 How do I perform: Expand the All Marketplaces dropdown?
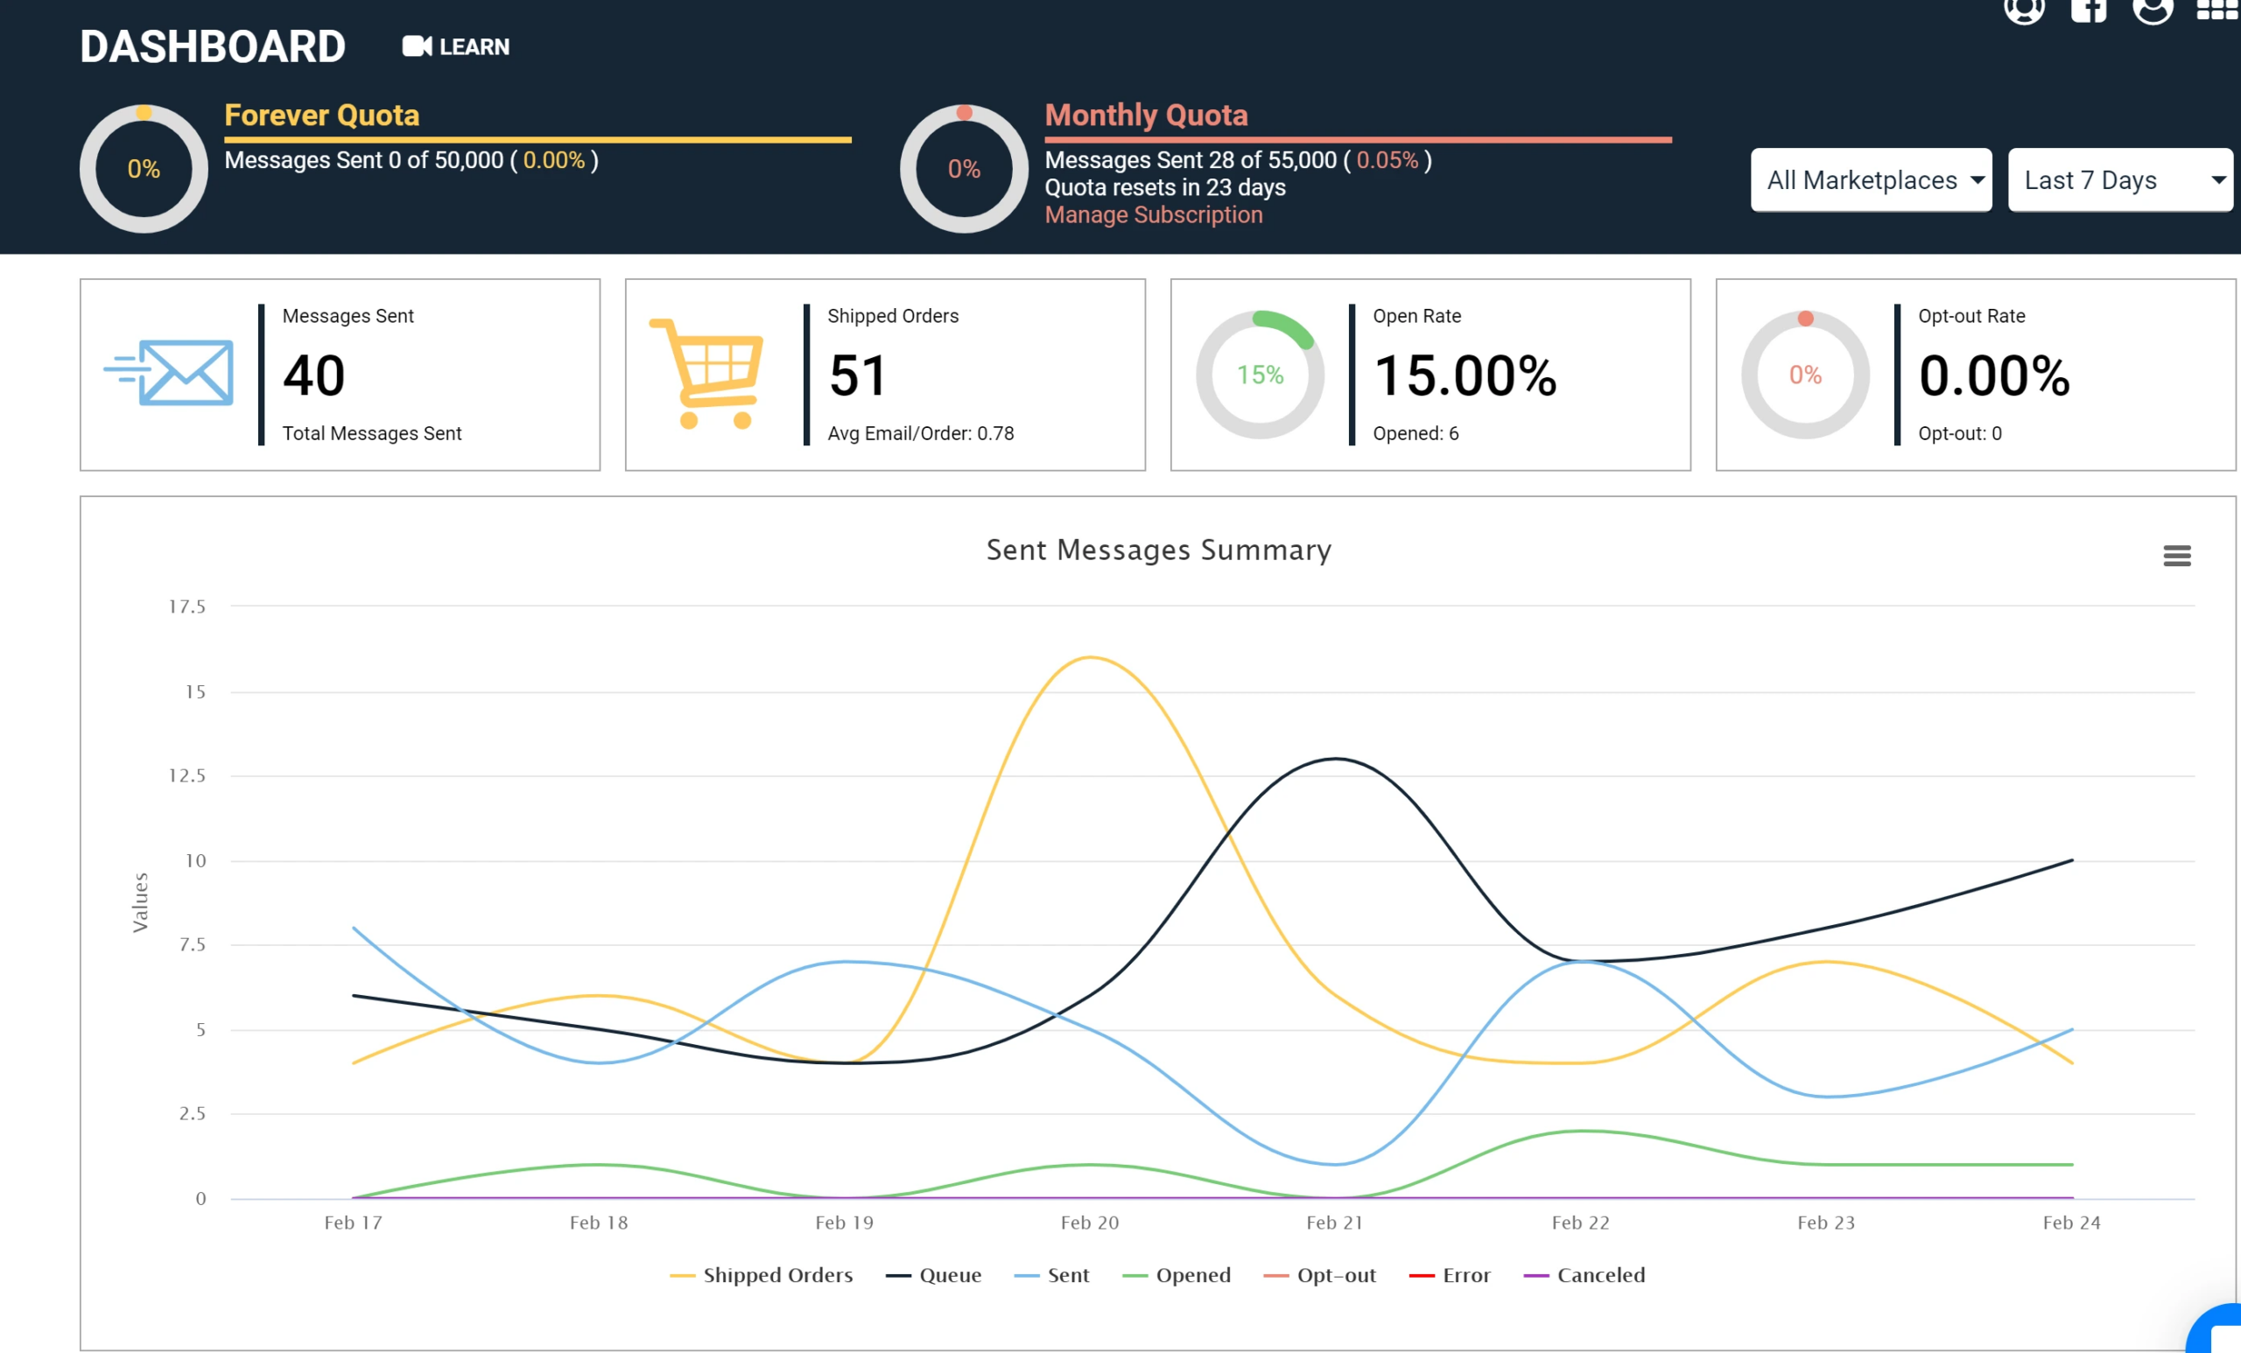[1871, 180]
